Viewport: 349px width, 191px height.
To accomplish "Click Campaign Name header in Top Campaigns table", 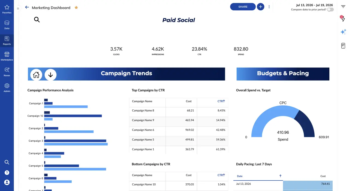I will coord(142,101).
